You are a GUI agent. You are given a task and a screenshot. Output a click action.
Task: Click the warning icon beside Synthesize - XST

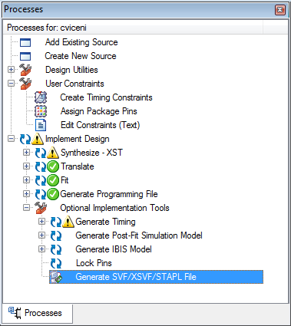[x=53, y=153]
